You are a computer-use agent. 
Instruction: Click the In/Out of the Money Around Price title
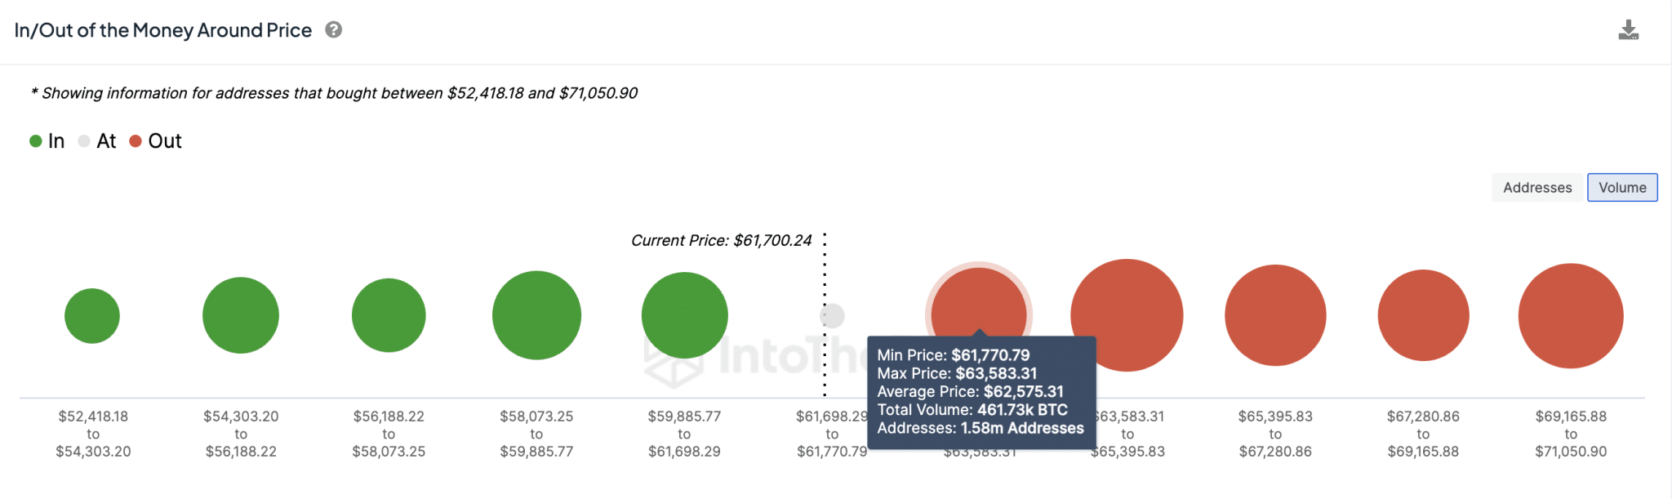(x=163, y=30)
